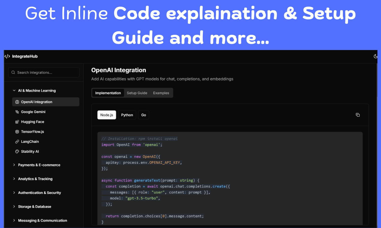Open Google Gemini integration
This screenshot has height=228, width=381.
tap(46, 112)
